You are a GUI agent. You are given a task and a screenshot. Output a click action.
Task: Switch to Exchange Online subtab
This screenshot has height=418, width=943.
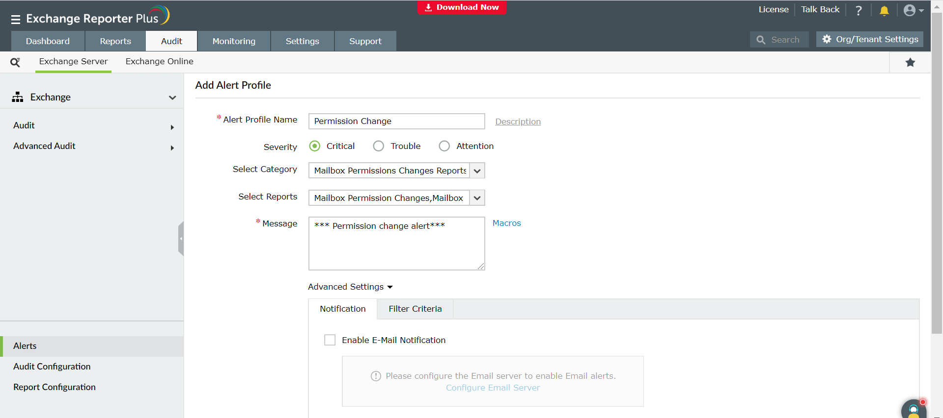coord(160,62)
